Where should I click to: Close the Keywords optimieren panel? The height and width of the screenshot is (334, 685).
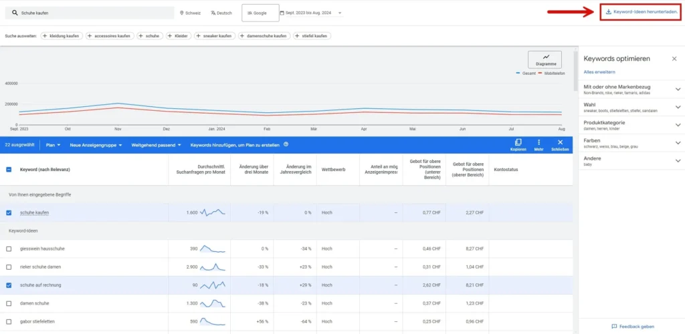click(674, 59)
